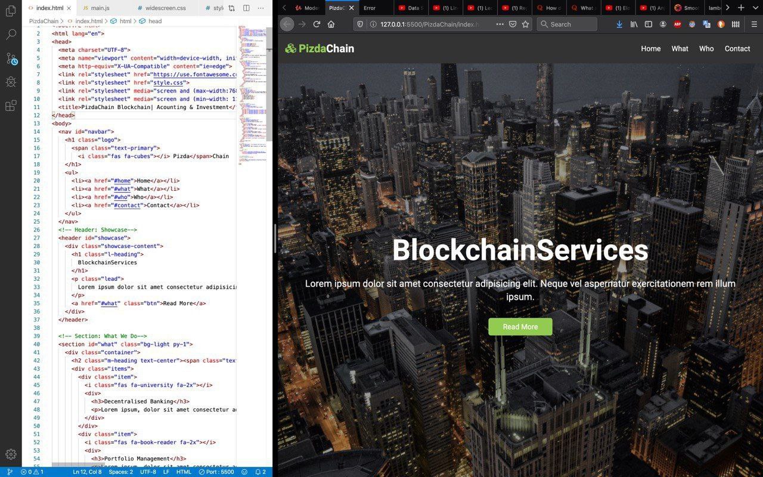Open the Run and Debug view

(x=11, y=82)
